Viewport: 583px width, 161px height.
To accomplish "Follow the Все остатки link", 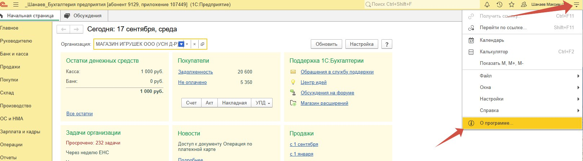I will click(79, 114).
